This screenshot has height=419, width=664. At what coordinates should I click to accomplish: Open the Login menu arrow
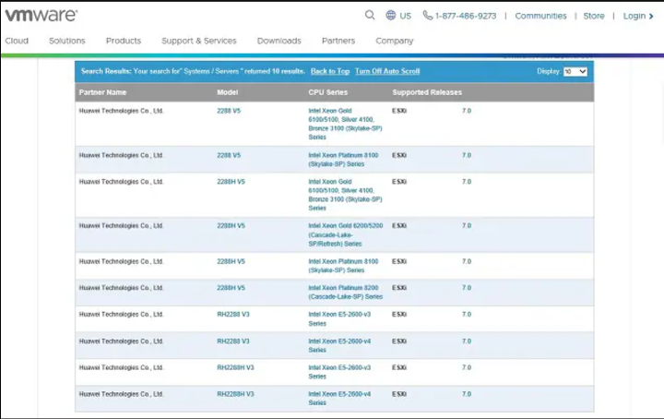pos(651,16)
